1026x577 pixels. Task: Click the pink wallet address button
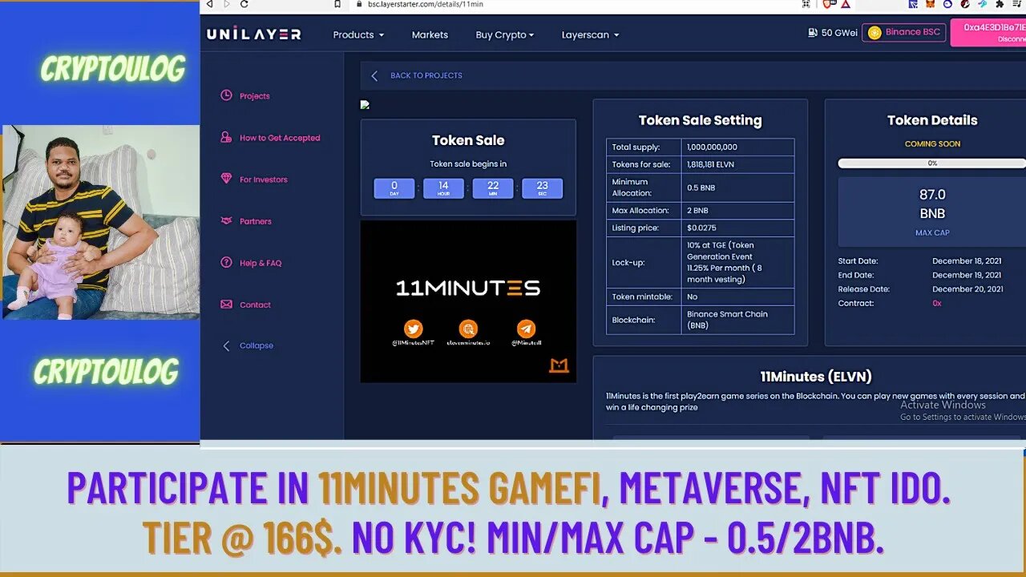988,33
